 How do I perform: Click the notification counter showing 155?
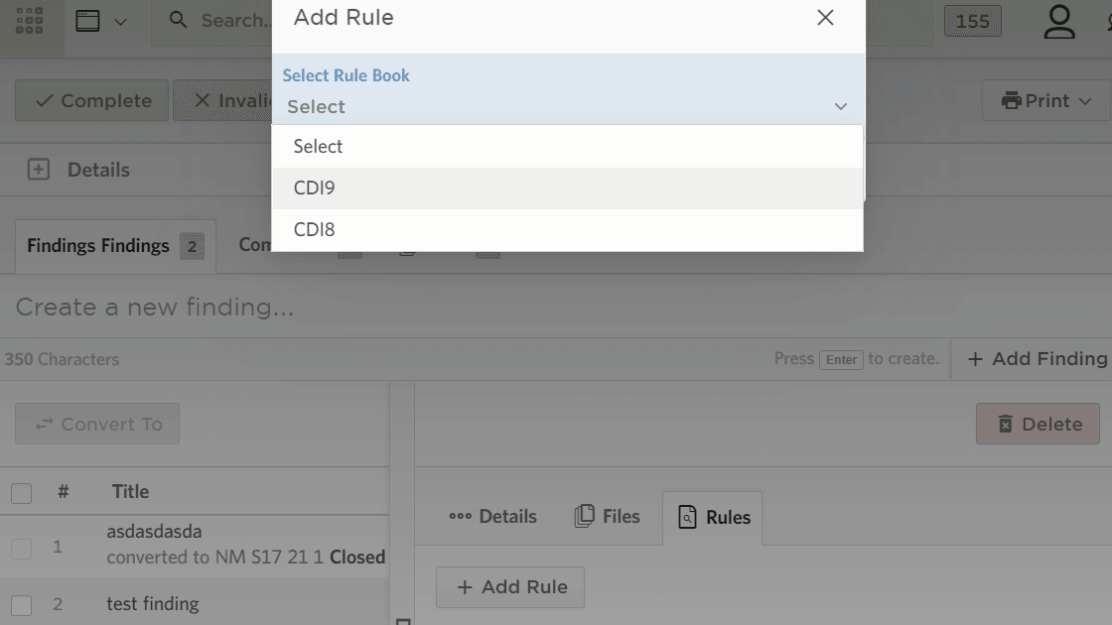point(972,22)
